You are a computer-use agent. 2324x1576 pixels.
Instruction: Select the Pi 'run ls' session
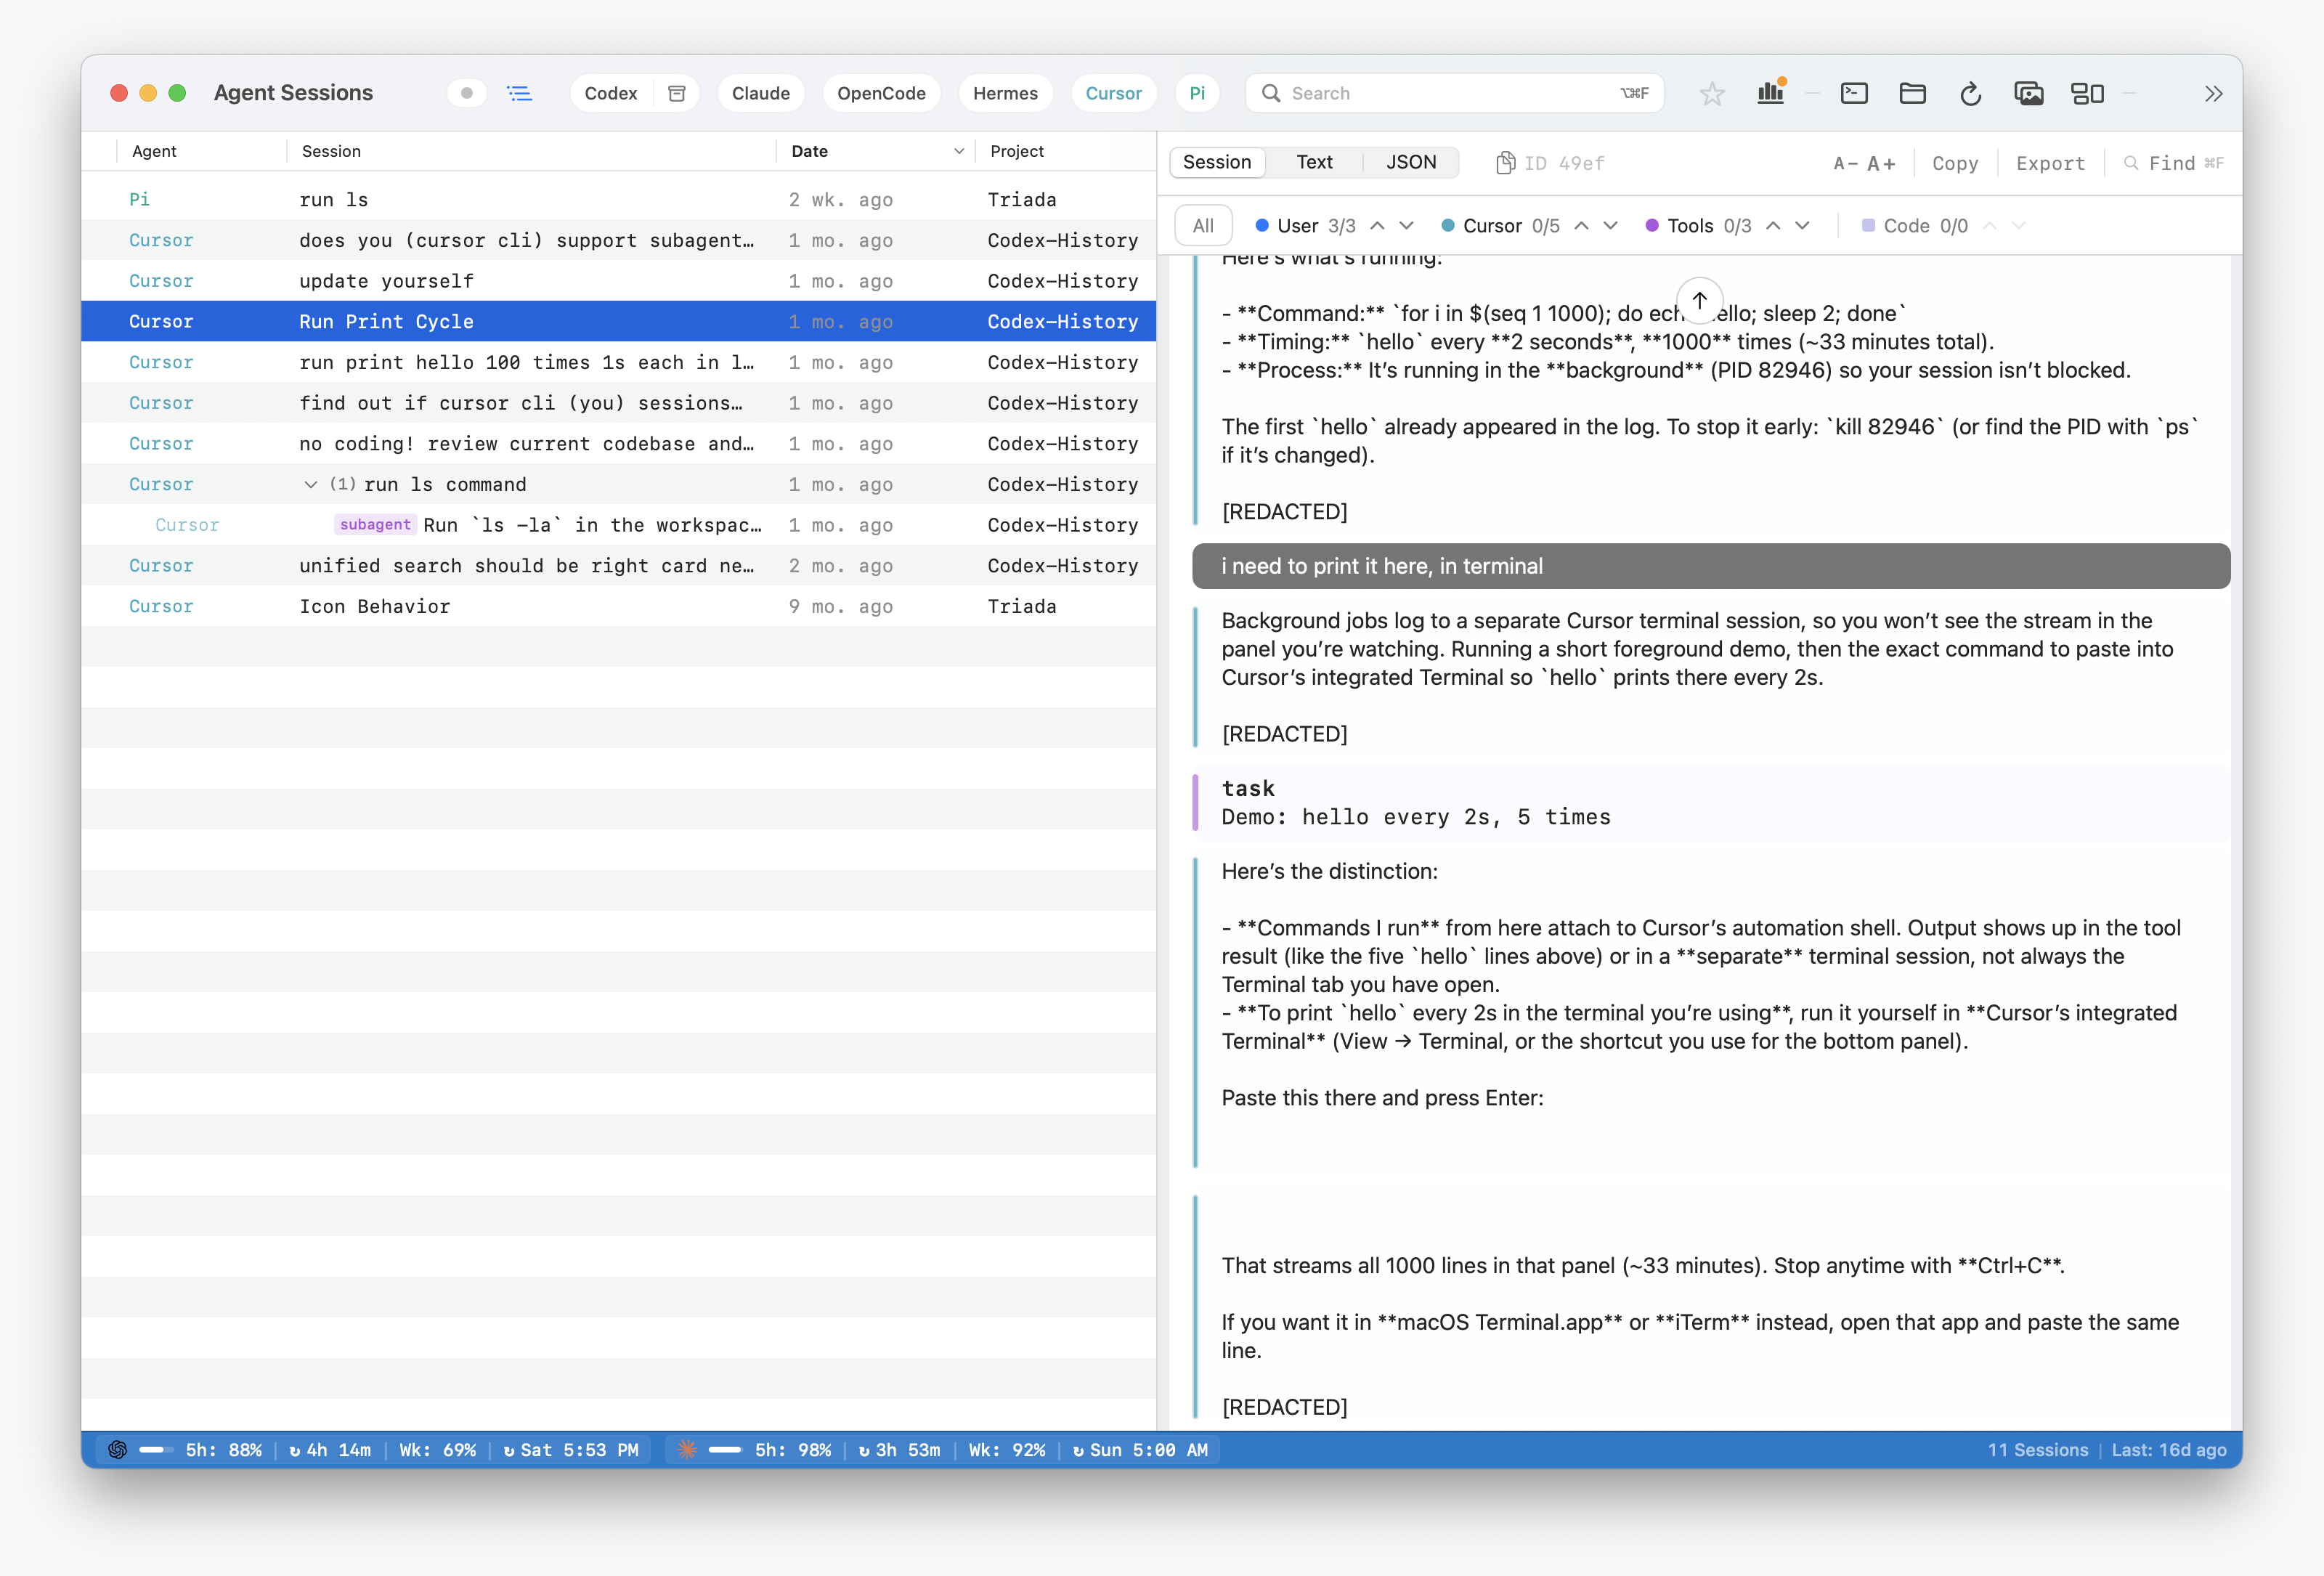[619, 200]
